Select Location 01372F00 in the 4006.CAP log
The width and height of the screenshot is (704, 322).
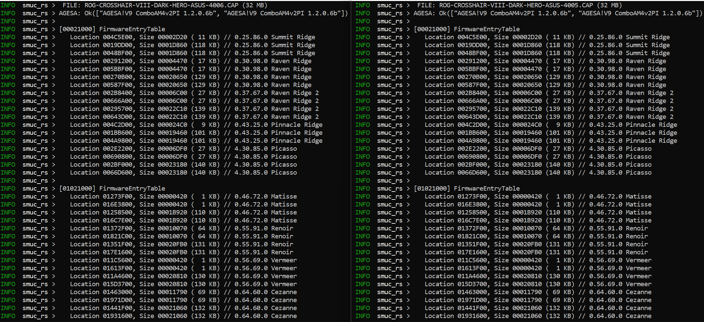(101, 228)
